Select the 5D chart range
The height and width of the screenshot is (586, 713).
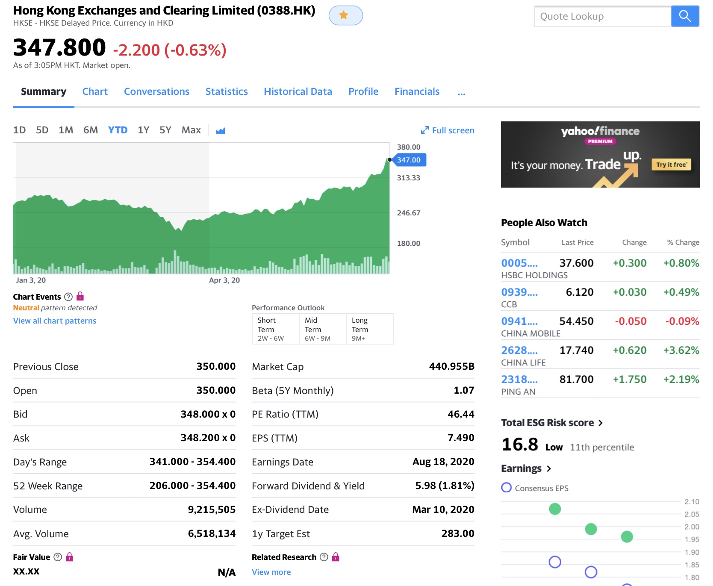tap(42, 130)
